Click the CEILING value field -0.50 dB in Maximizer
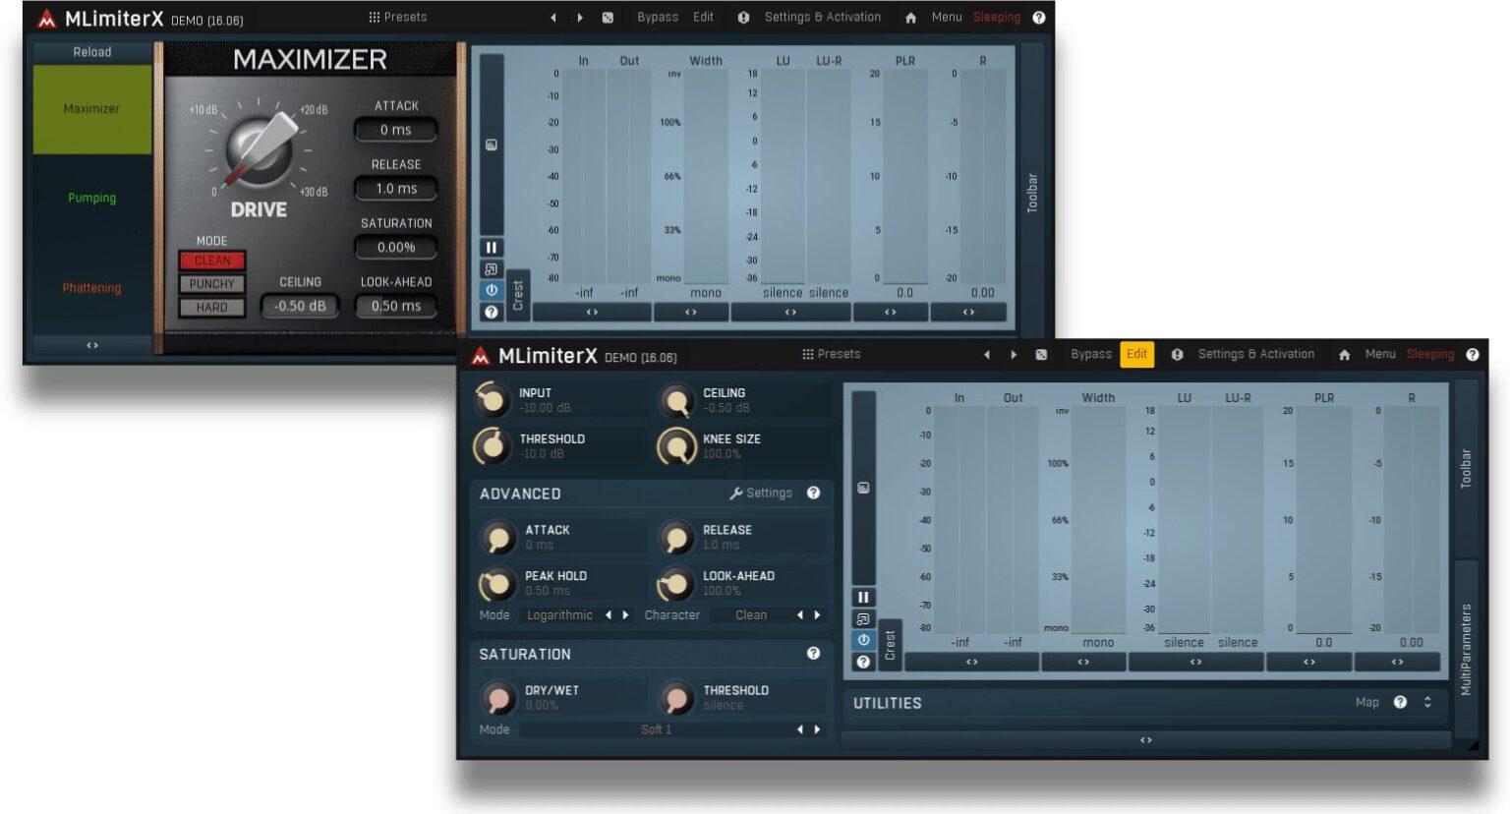The width and height of the screenshot is (1510, 814). (300, 306)
